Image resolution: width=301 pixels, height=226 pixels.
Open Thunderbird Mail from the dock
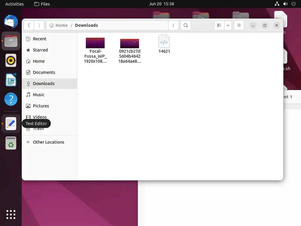(11, 21)
